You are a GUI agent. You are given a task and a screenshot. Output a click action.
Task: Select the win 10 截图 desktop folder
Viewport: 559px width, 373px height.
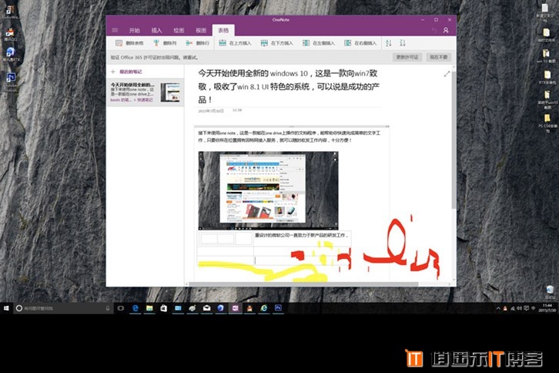[x=547, y=56]
